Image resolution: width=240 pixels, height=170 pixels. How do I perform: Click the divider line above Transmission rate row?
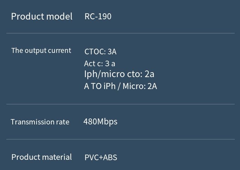tap(120, 104)
